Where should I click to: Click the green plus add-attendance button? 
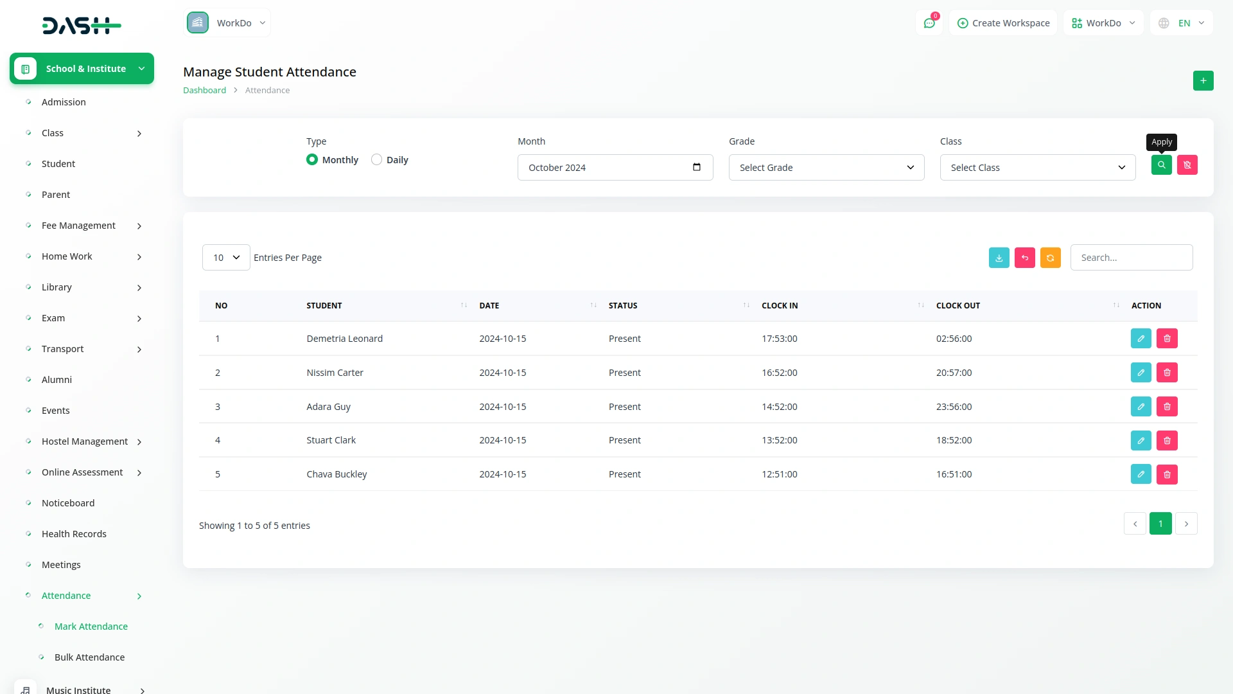(1203, 81)
